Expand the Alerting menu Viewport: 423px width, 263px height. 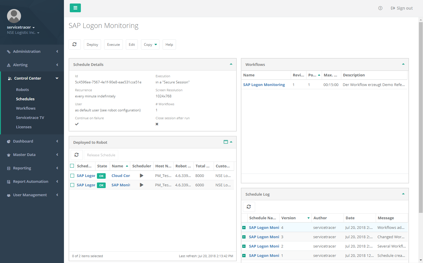coord(32,65)
